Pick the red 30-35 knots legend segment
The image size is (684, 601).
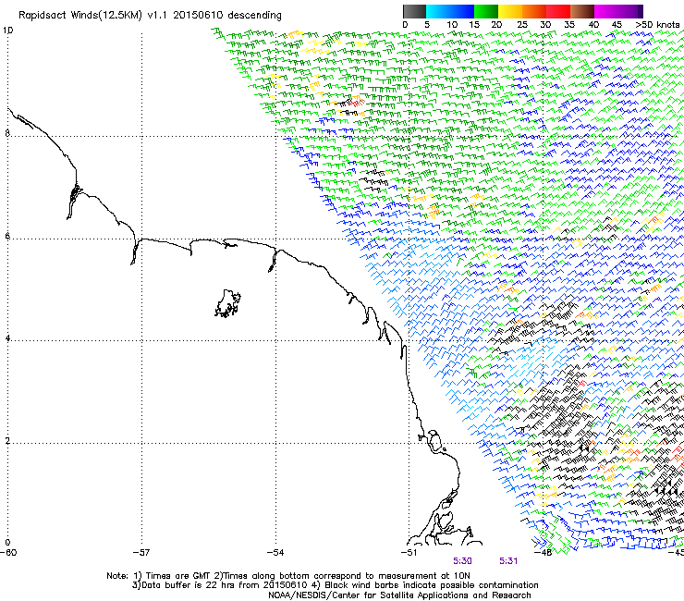[558, 11]
